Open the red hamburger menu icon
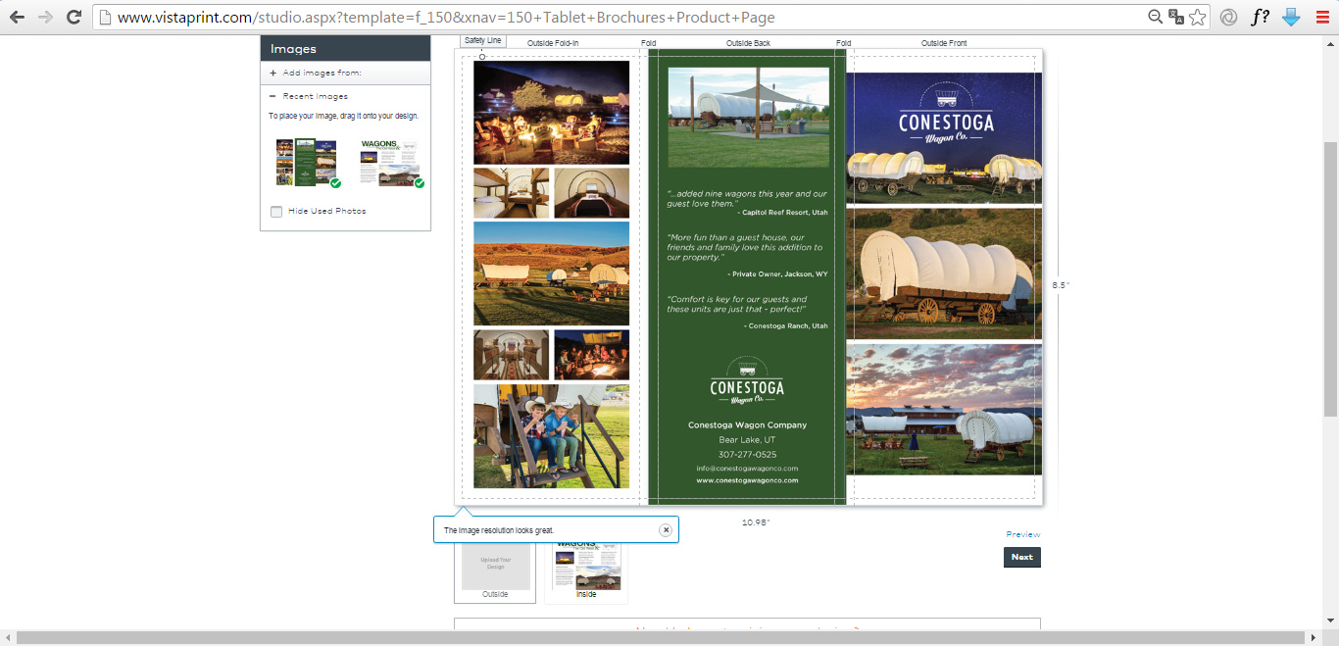Screen dimensions: 1339x646 [1322, 17]
